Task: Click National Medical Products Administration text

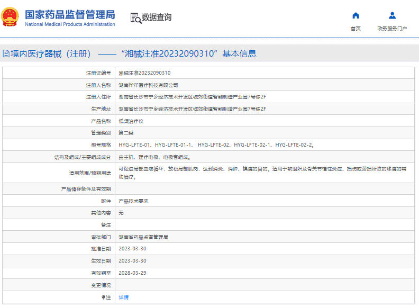Action: 70,24
